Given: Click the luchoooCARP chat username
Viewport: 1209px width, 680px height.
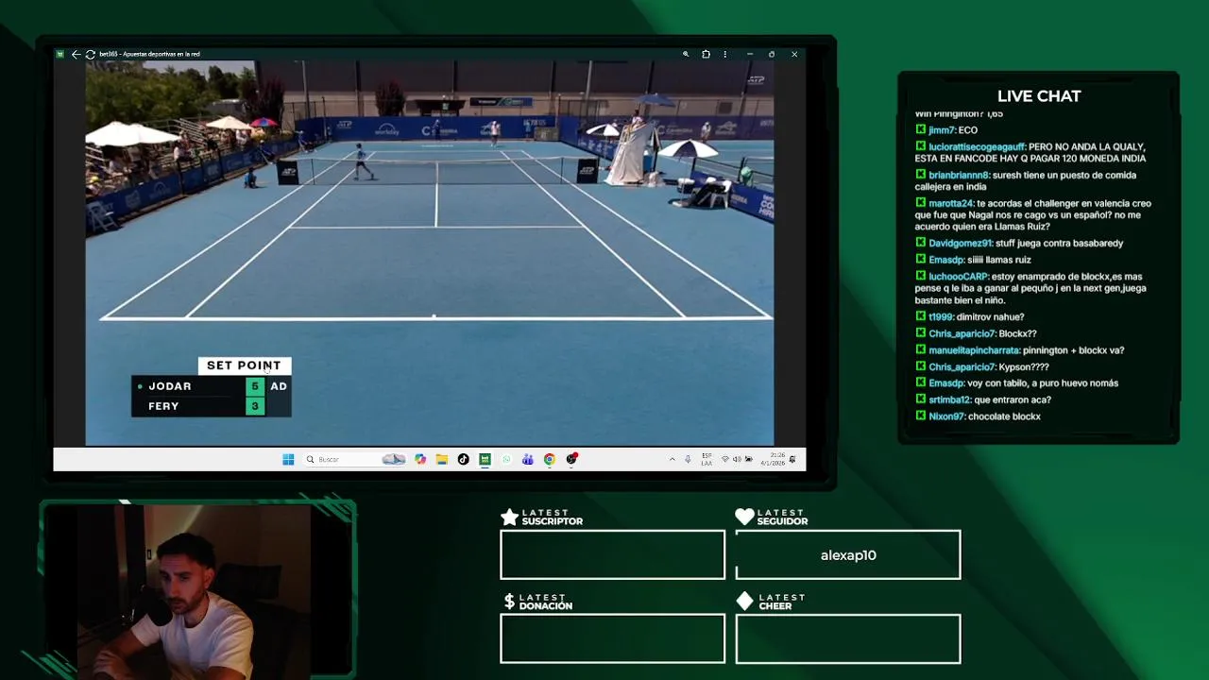Looking at the screenshot, I should [958, 277].
